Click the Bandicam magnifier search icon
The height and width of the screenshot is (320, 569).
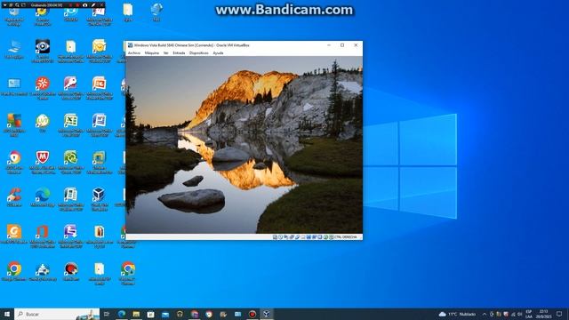pyautogui.click(x=17, y=5)
